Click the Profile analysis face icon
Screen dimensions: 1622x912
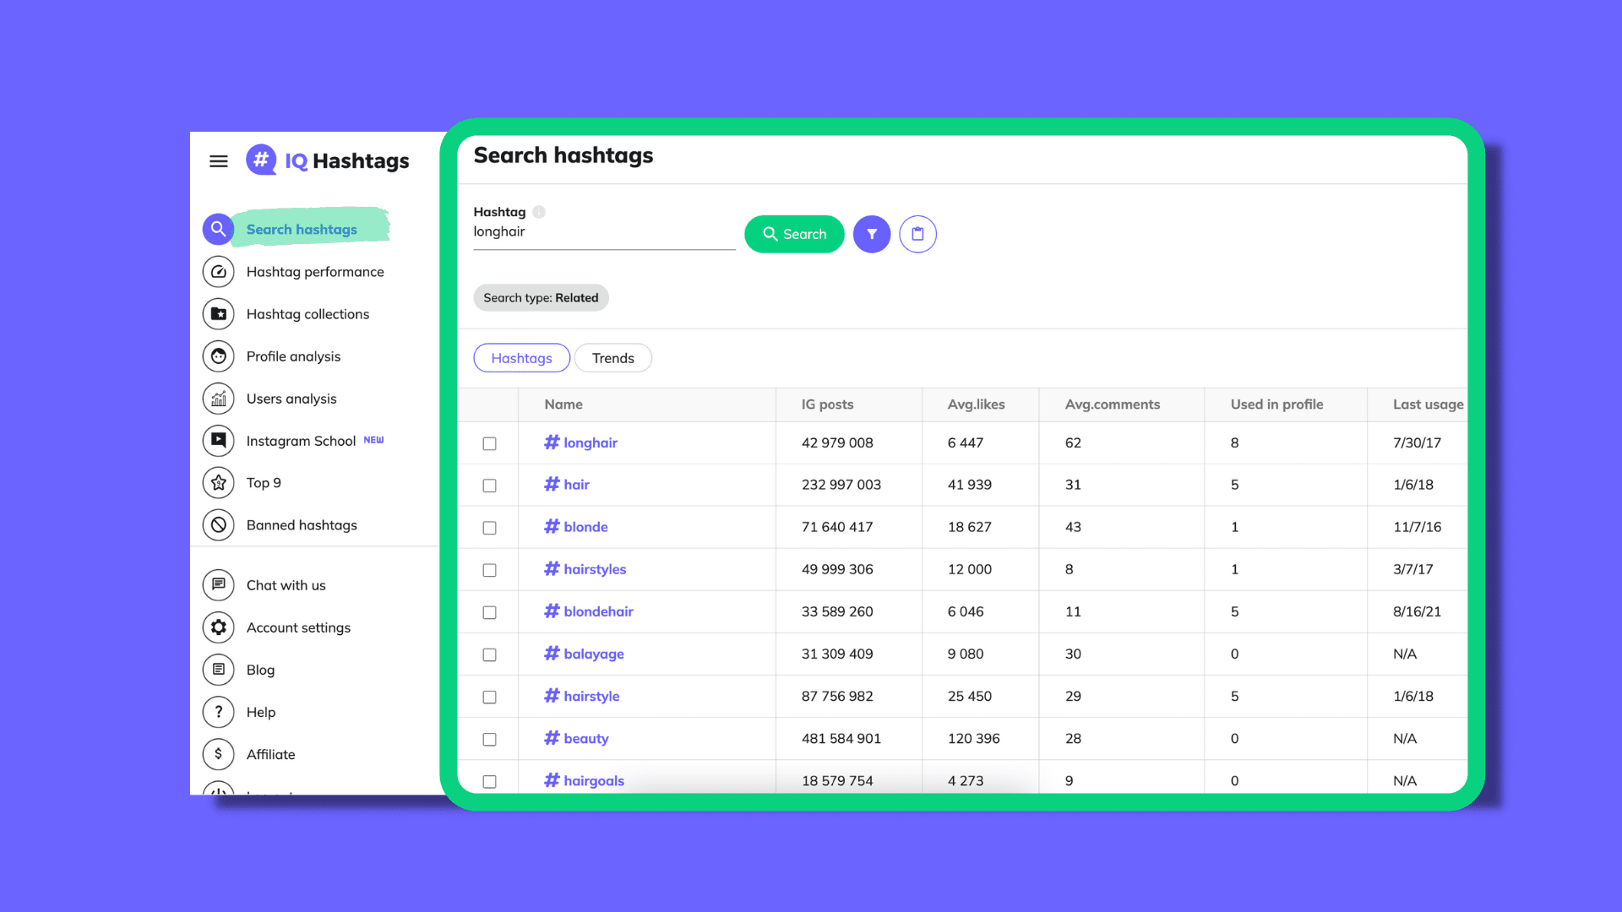(218, 356)
